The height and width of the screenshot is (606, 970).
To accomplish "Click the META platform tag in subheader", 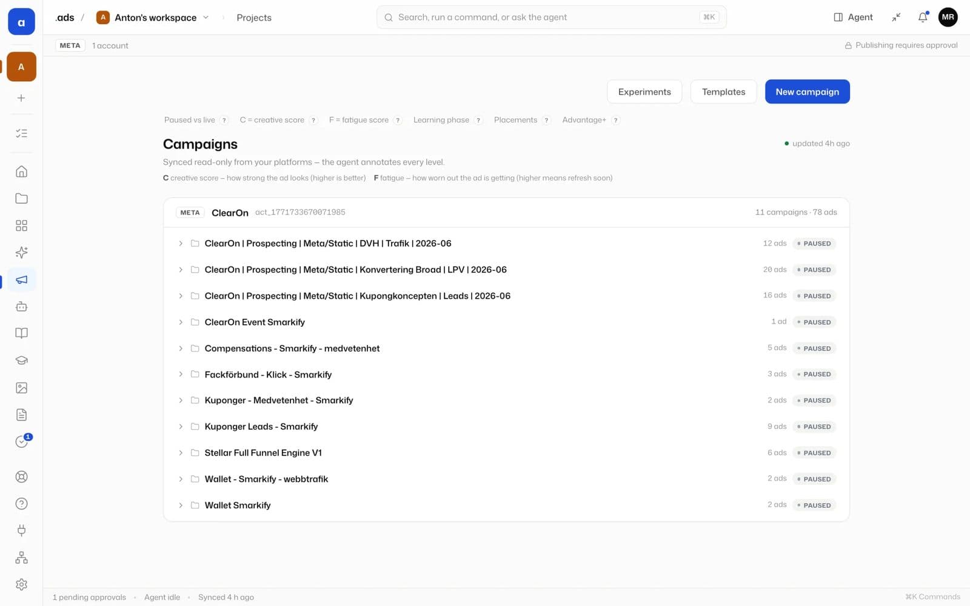I will coord(70,45).
